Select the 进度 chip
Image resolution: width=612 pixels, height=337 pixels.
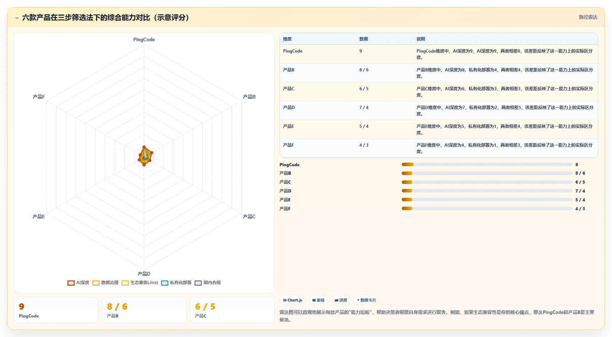(341, 300)
